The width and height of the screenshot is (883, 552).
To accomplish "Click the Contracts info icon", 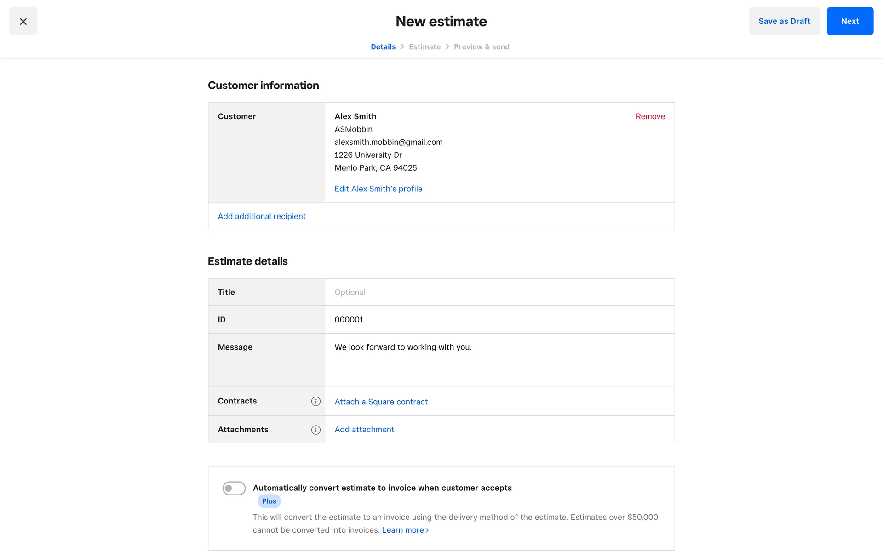I will click(315, 402).
